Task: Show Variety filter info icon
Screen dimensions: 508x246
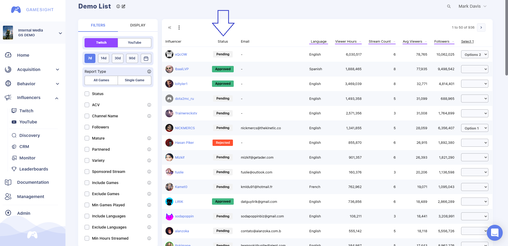Action: (x=149, y=160)
